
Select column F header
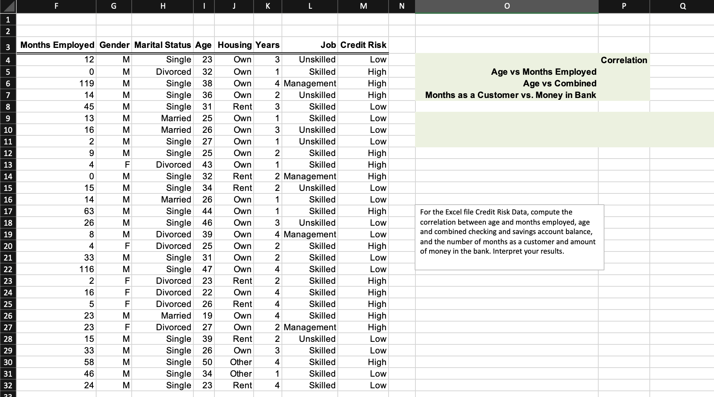click(56, 6)
